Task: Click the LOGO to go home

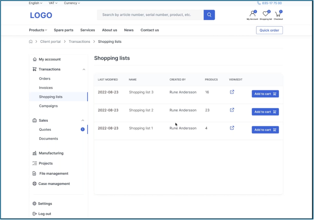Action: [41, 15]
